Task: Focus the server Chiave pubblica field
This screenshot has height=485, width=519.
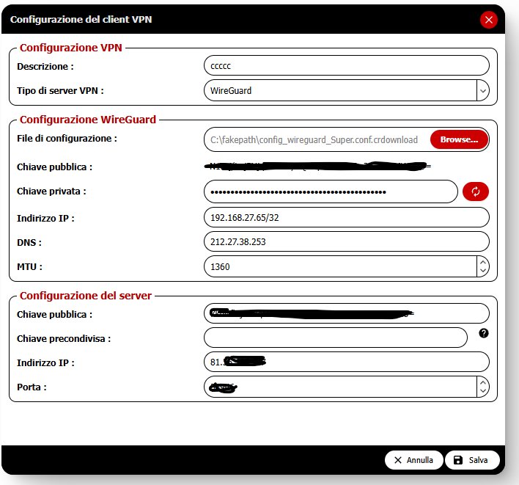Action: point(347,313)
